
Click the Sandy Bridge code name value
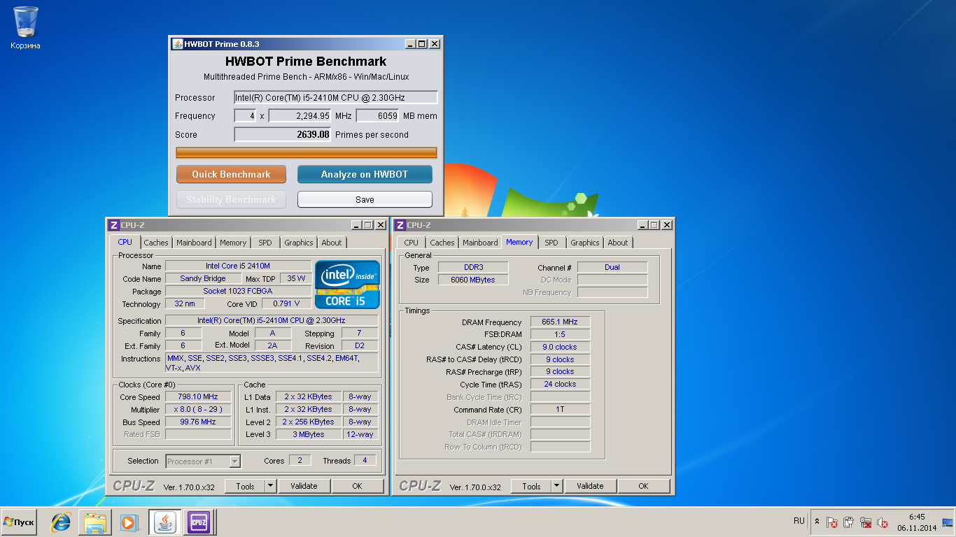click(x=202, y=278)
